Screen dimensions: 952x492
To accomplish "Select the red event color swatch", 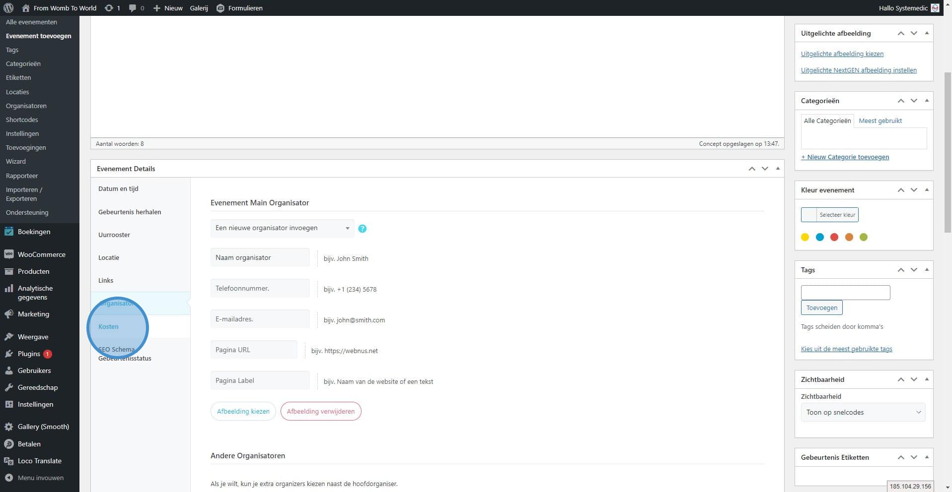I will [834, 237].
